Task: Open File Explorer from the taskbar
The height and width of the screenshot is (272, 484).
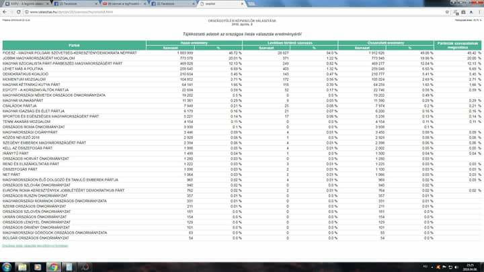Action: click(x=22, y=267)
